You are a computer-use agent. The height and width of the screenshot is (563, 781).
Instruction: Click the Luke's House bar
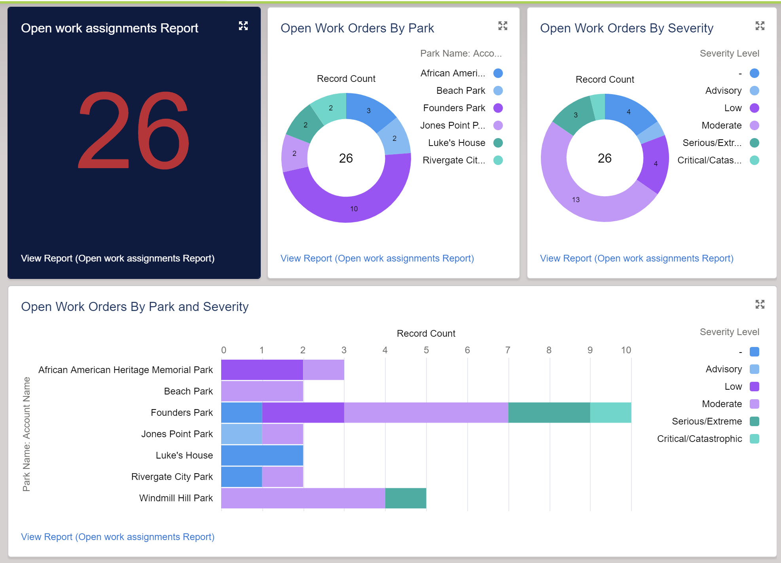(x=262, y=455)
